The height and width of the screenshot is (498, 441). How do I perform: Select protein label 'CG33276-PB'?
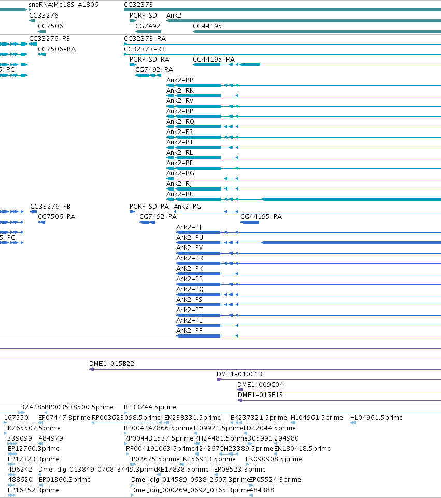point(50,207)
